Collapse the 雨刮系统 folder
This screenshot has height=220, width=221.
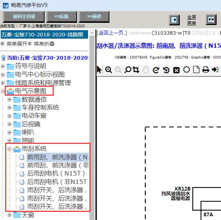click(9, 149)
